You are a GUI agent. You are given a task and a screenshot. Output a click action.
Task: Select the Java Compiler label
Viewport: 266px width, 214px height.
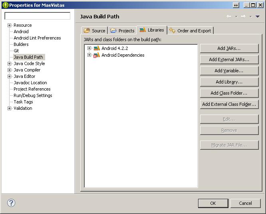pyautogui.click(x=27, y=70)
